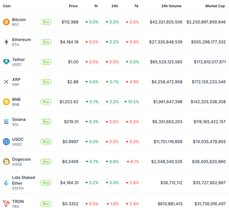
Task: Click the BNB logo icon
Action: [x=6, y=102]
